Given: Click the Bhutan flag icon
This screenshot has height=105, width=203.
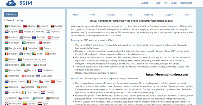Looking at the screenshot, I should click(47, 54).
